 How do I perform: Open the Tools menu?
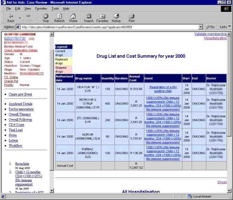click(x=55, y=8)
